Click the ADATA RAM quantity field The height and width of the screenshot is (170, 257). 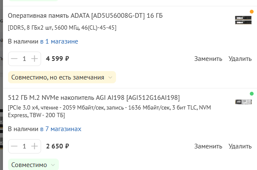[24, 59]
